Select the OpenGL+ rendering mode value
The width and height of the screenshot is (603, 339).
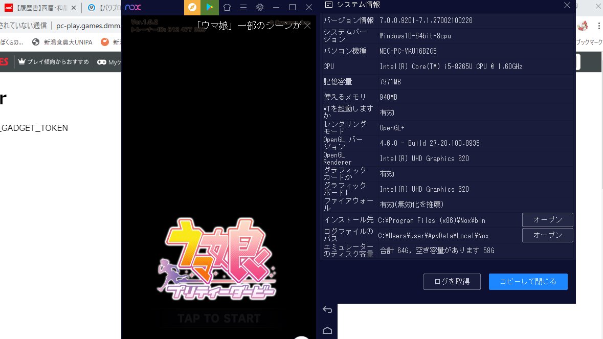(391, 128)
